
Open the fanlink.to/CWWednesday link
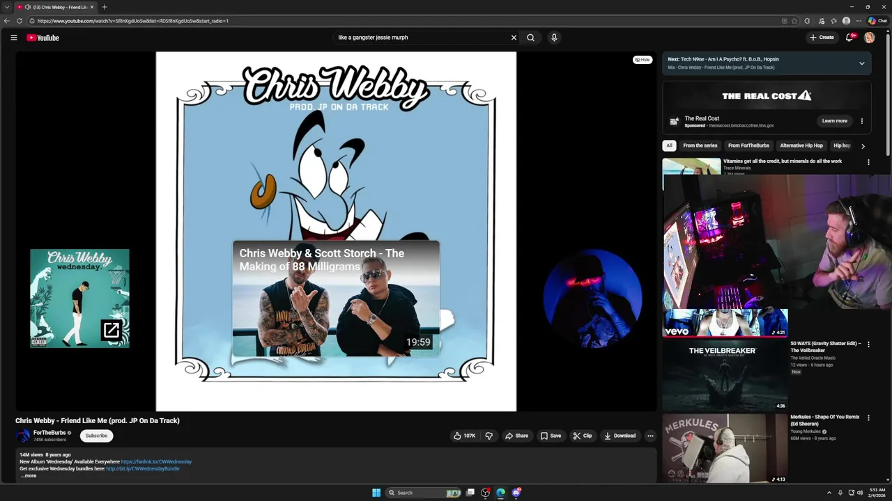(156, 461)
